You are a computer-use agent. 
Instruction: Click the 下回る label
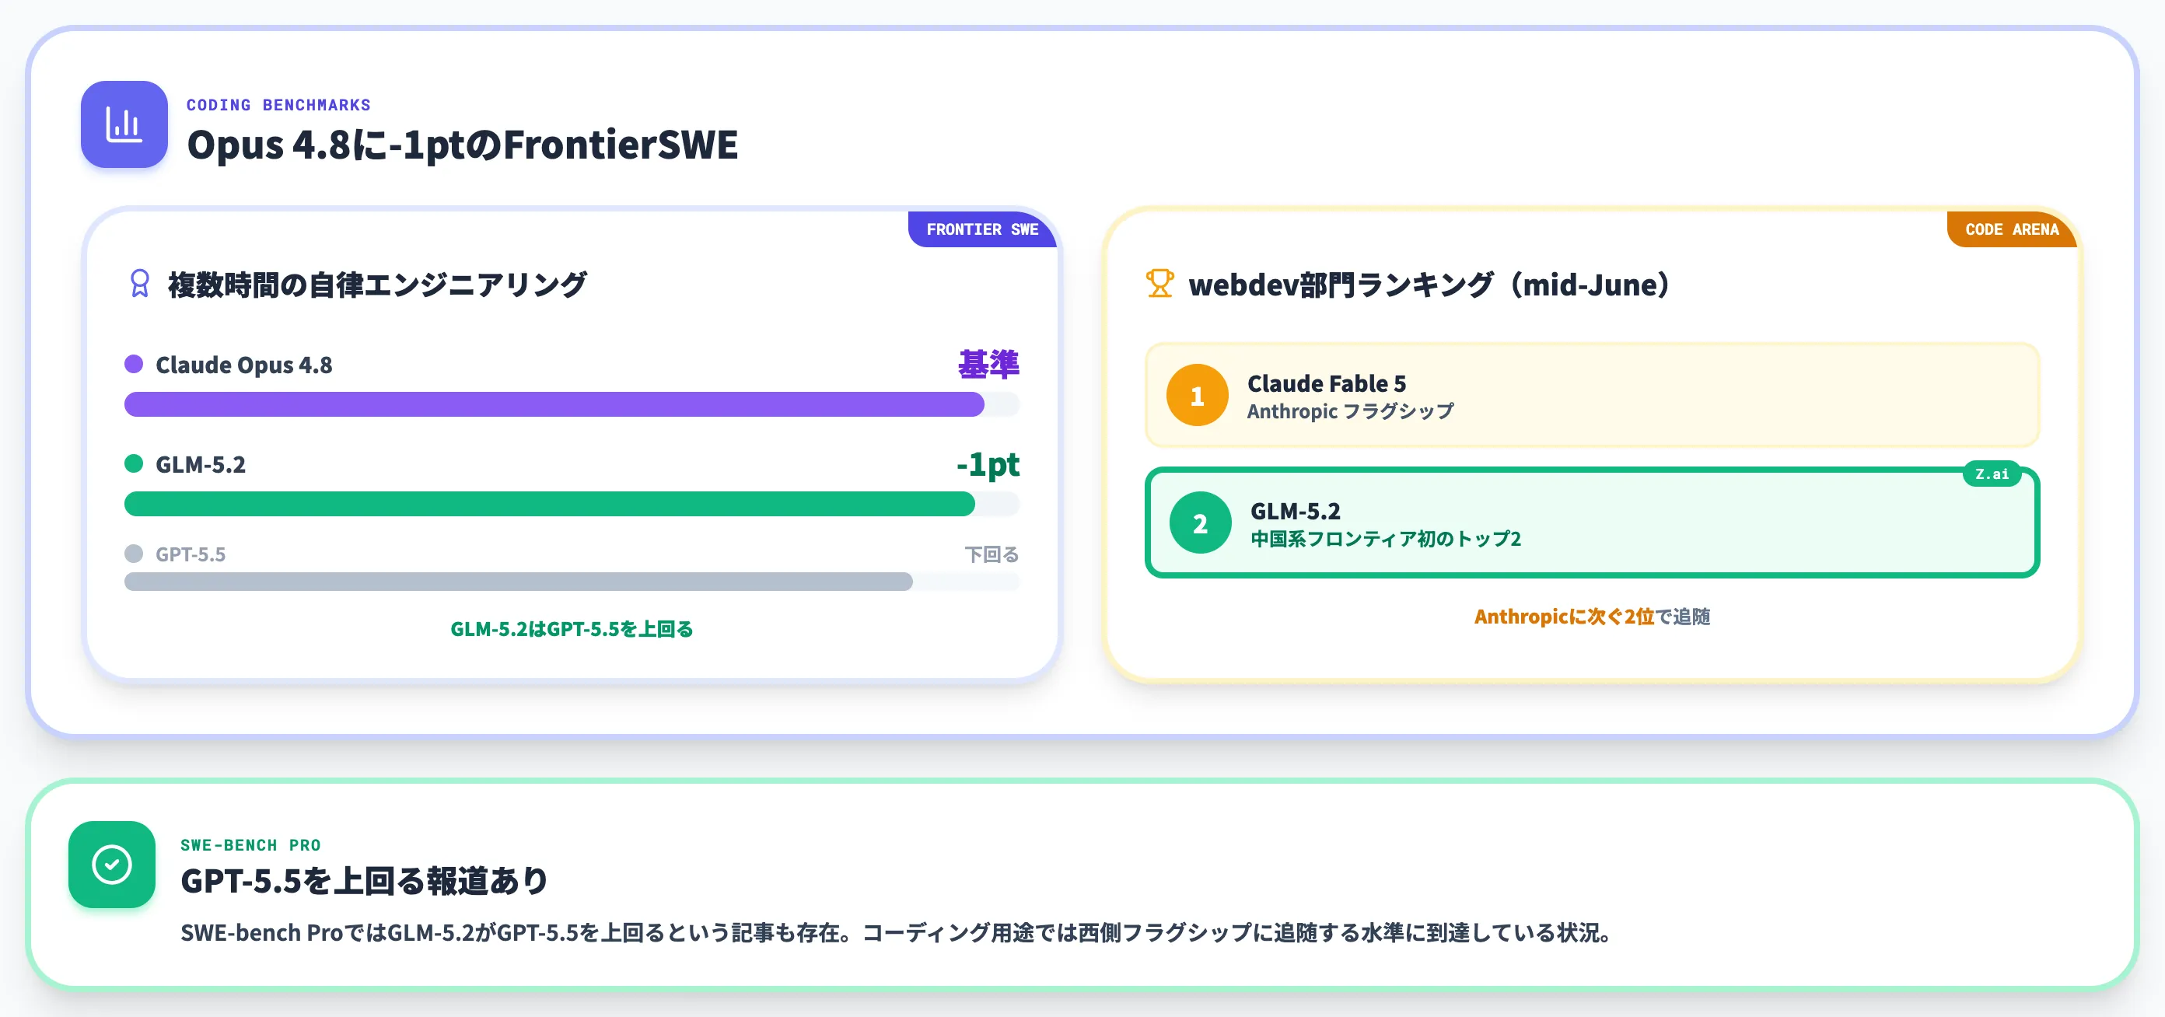992,554
